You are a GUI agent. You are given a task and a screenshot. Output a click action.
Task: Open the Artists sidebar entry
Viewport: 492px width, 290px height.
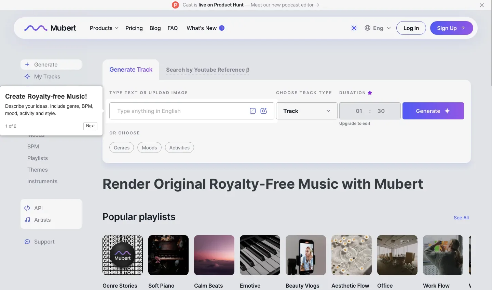coord(38,220)
